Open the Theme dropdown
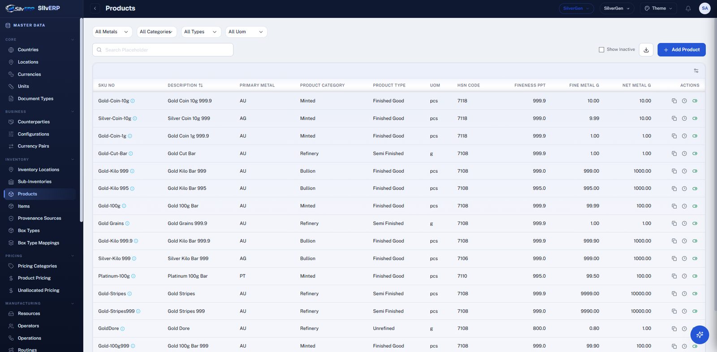 pos(658,8)
